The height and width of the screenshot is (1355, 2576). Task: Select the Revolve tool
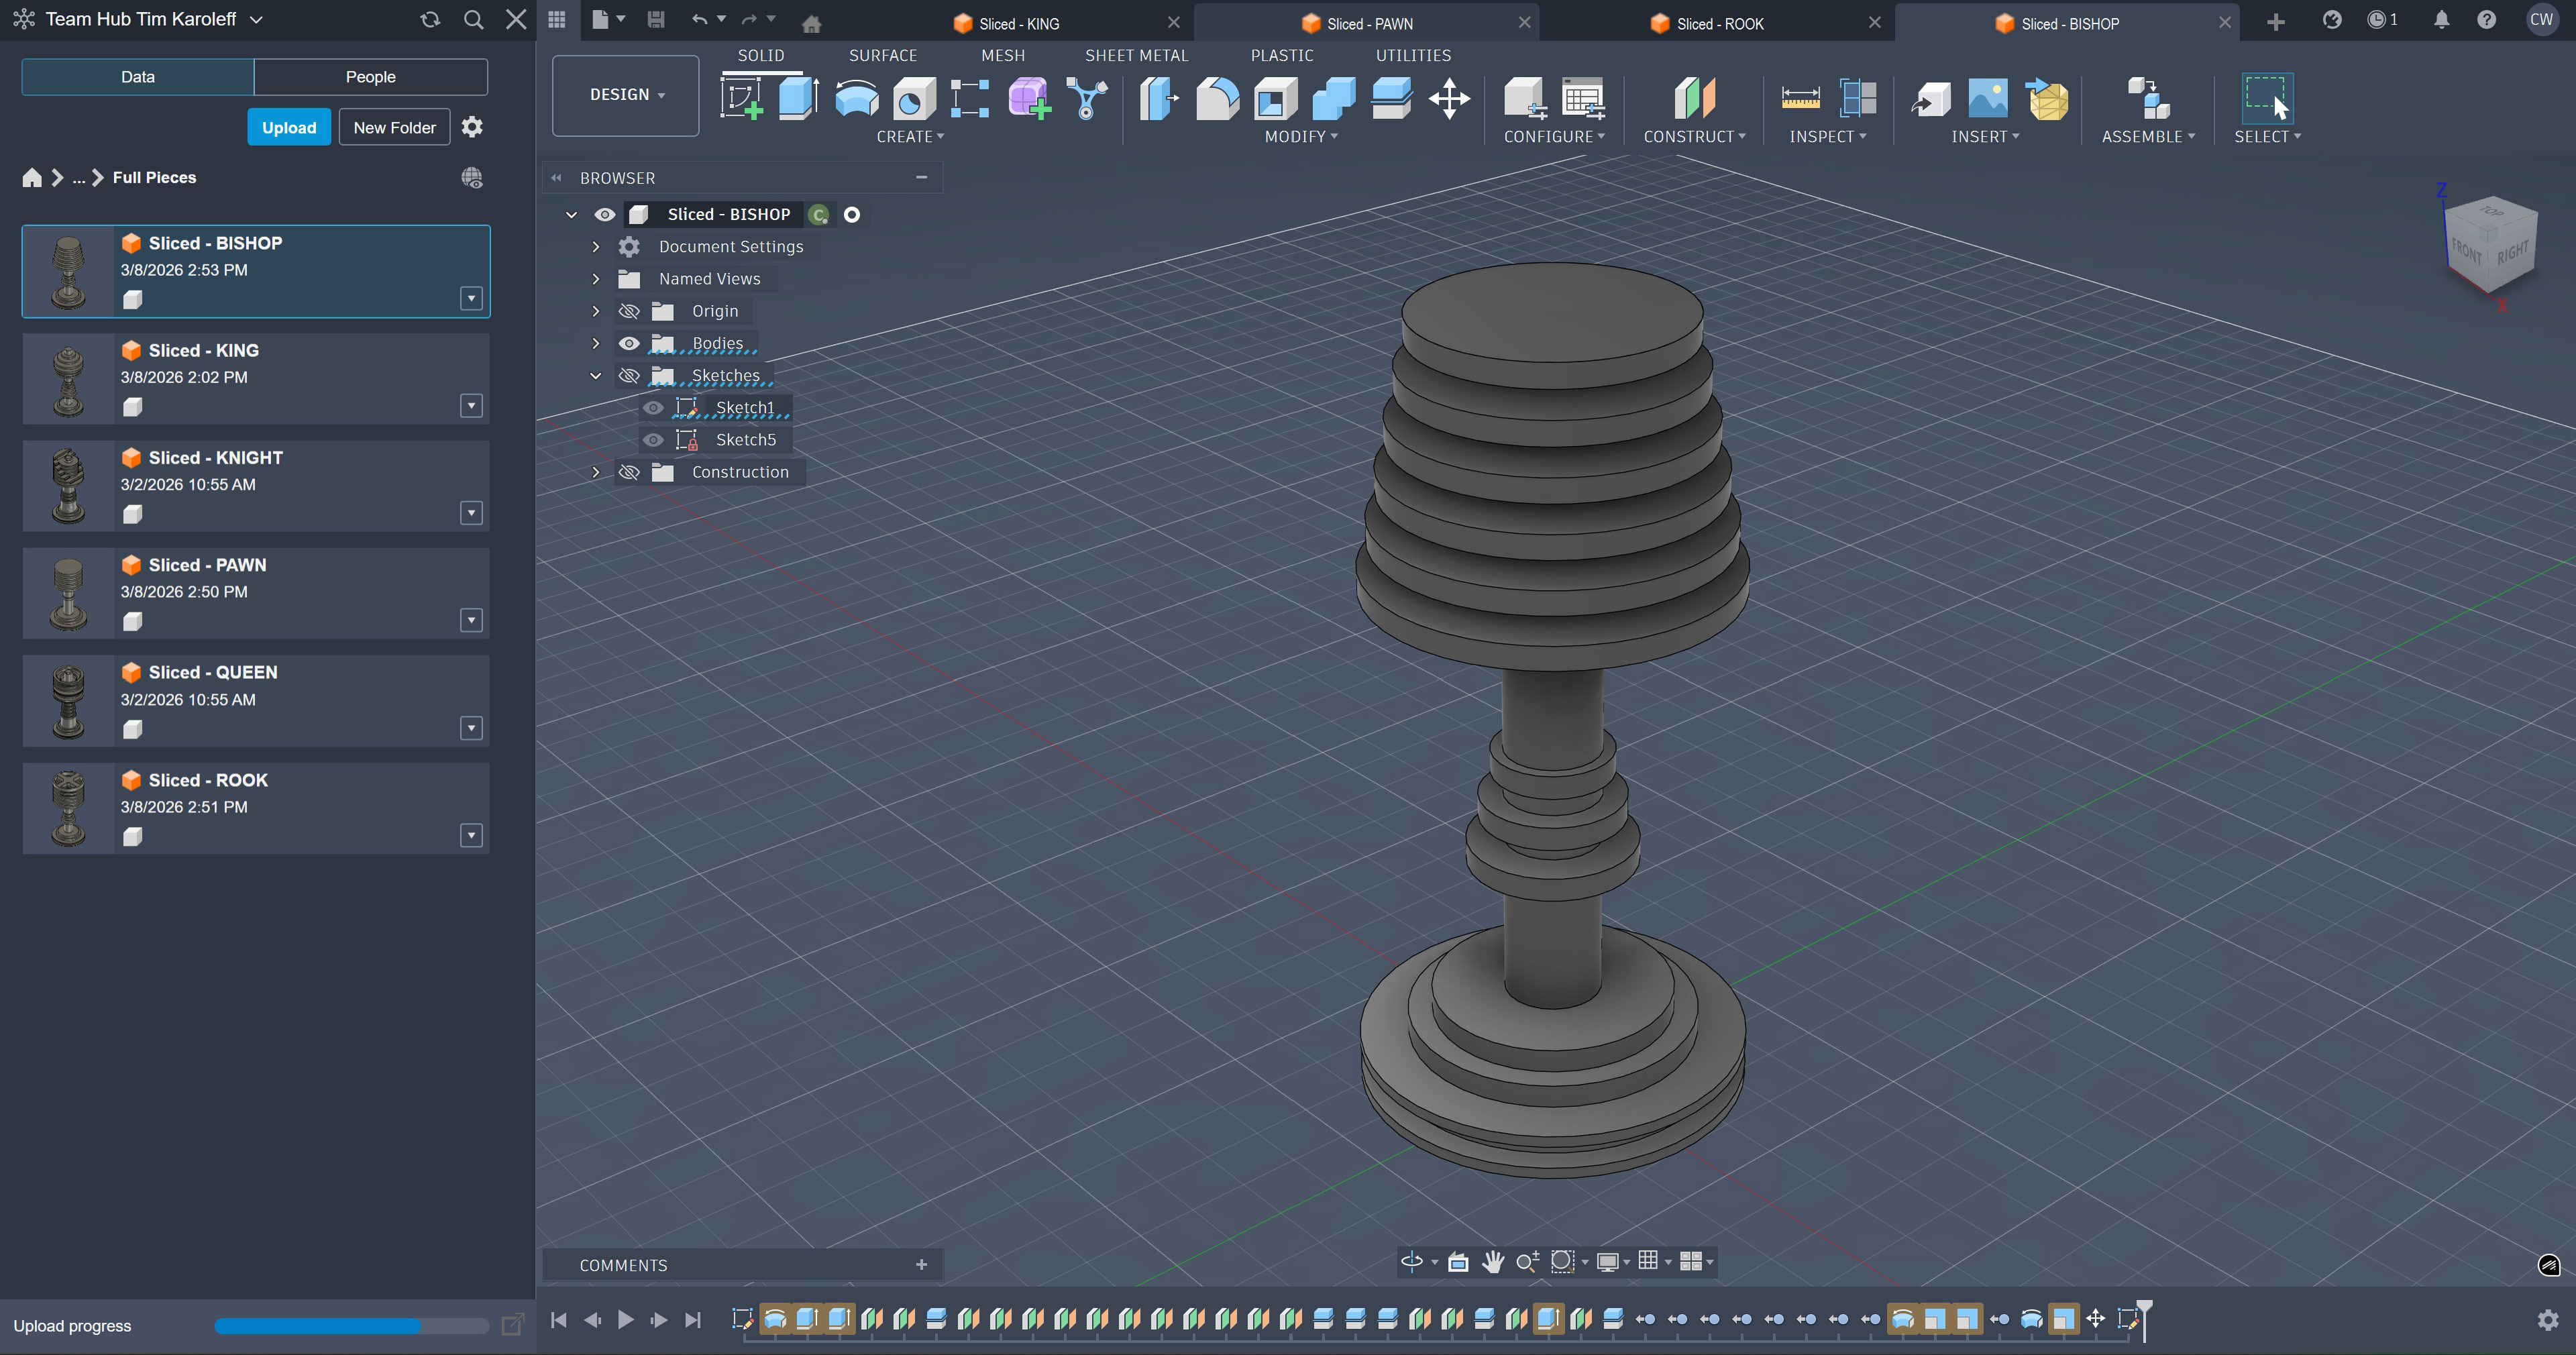(856, 99)
